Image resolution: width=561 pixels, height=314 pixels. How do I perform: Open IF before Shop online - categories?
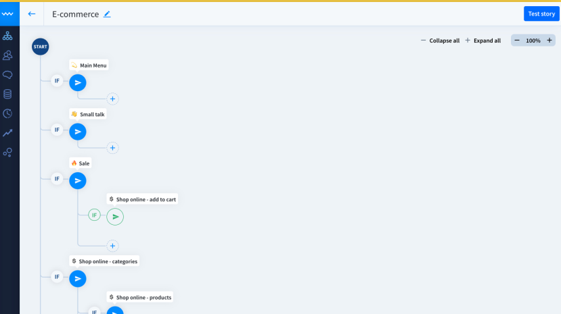pos(57,277)
